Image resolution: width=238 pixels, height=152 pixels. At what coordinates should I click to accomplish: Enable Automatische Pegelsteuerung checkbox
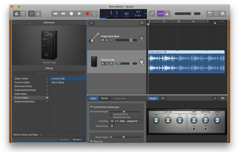click(x=111, y=115)
